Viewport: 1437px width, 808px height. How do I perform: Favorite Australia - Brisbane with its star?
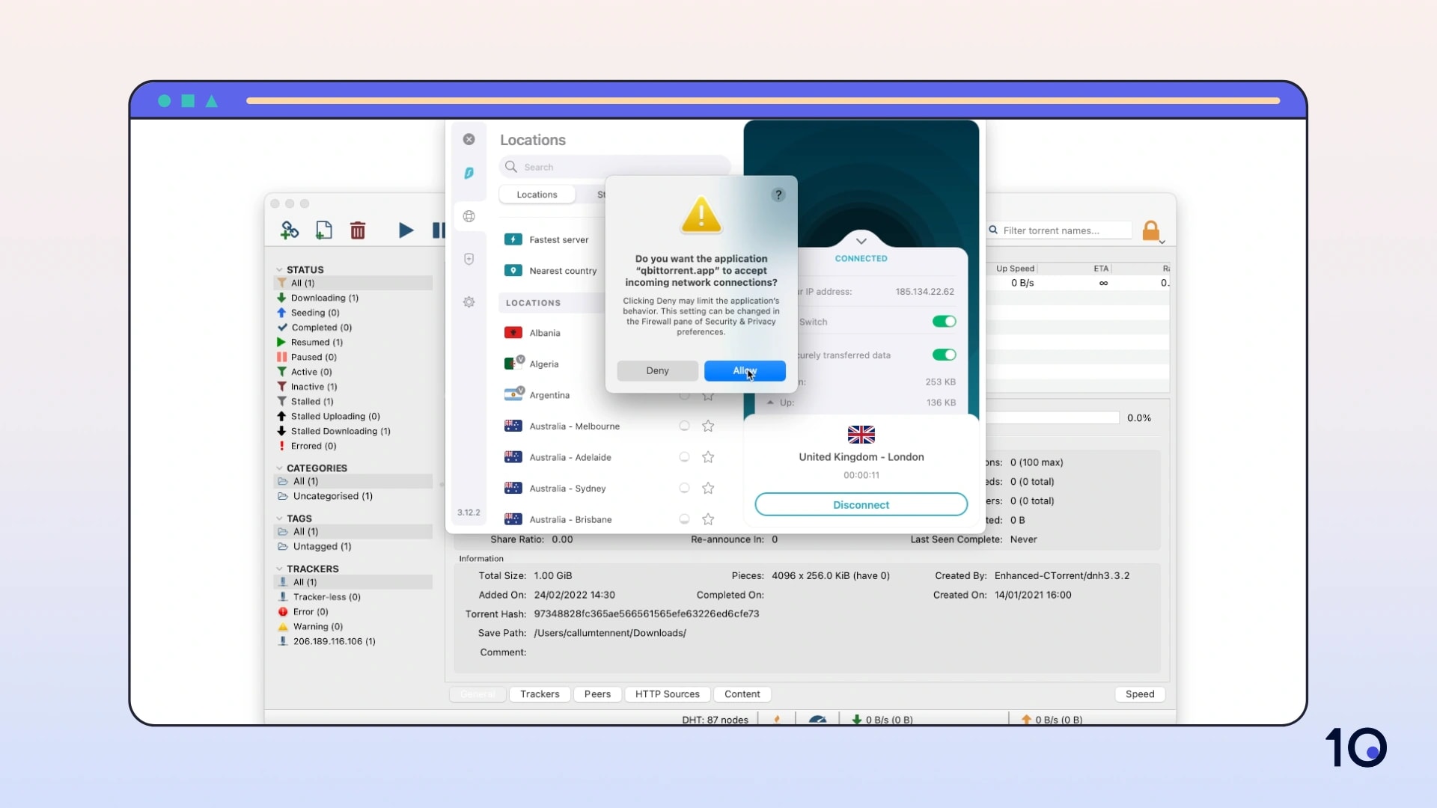(x=708, y=519)
